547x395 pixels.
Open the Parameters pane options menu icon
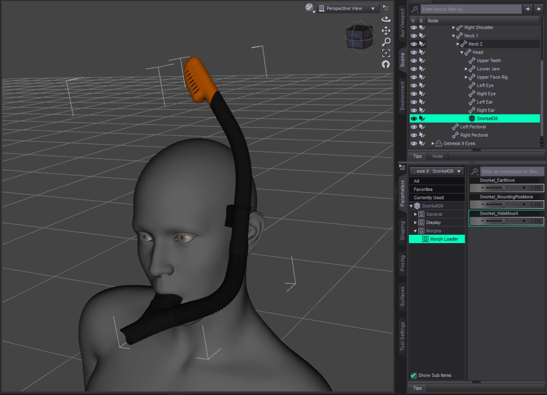[402, 167]
